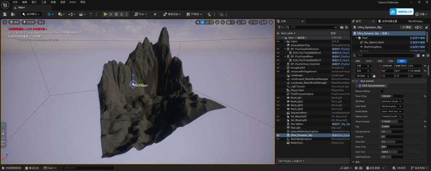
Task: Click the green Play button in toolbar
Action: 106,14
